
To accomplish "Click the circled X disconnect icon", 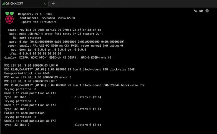I will point(207,11).
